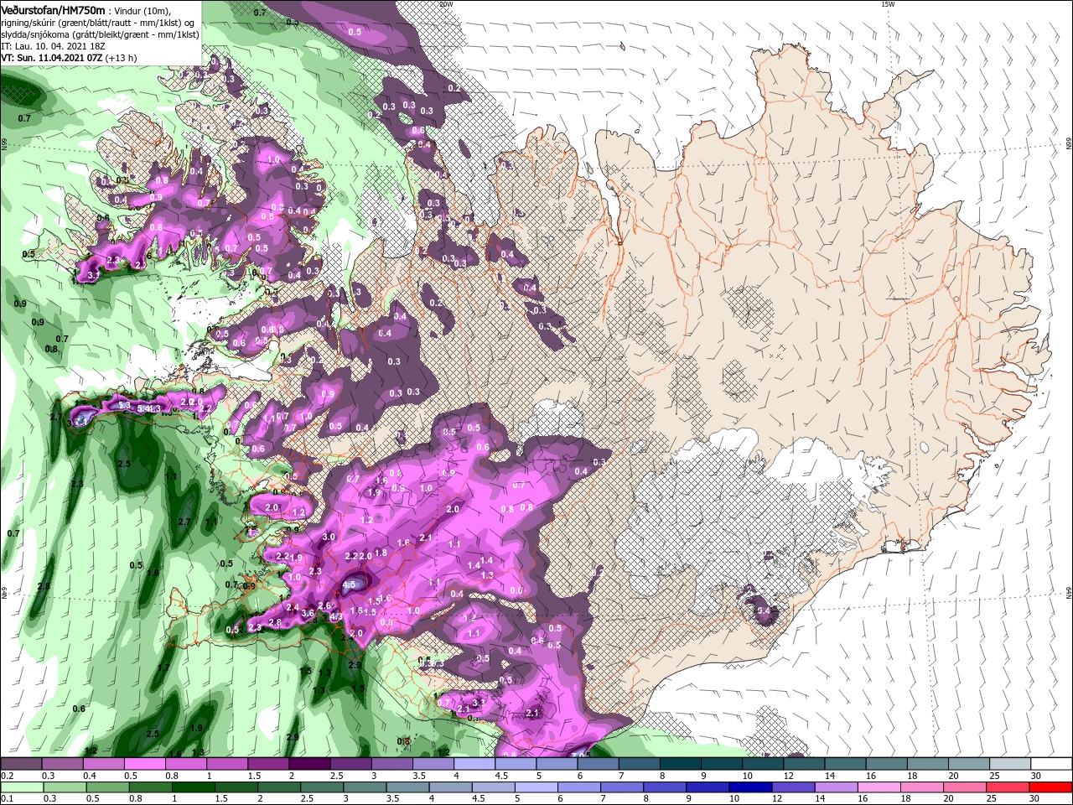Click the 3.0 precipitation value on the map

coord(329,537)
